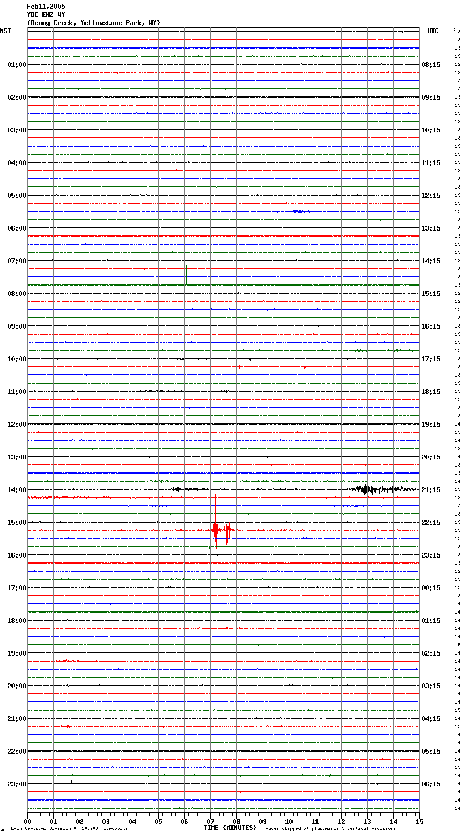Click "Each Vertical Division = 100.00 microvolts" note
Viewport: 463px width, 836px height.
(69, 829)
